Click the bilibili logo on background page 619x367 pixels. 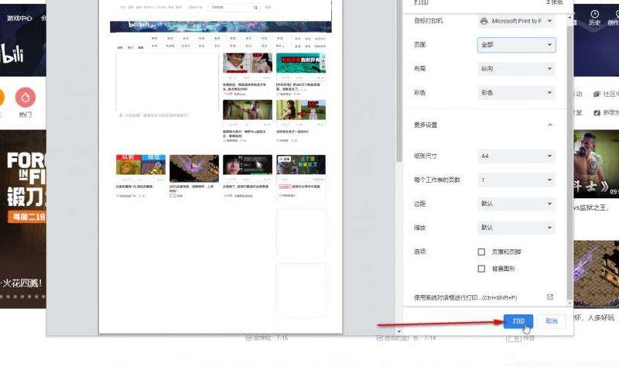pos(12,54)
